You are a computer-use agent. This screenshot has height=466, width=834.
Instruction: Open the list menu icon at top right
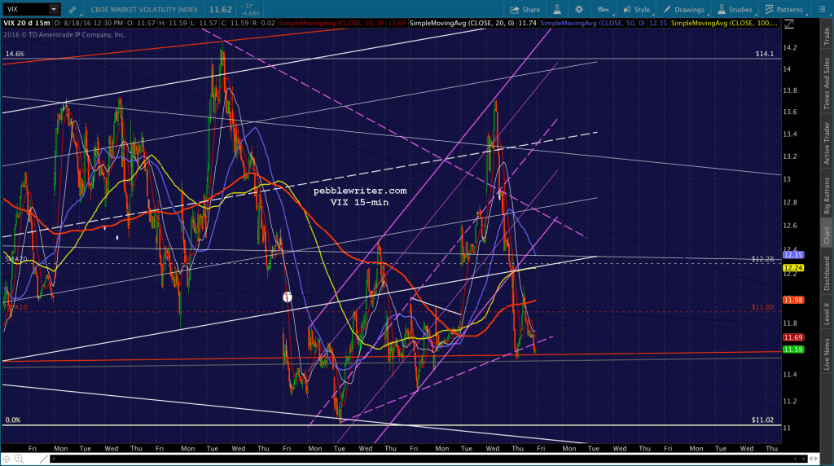[822, 10]
